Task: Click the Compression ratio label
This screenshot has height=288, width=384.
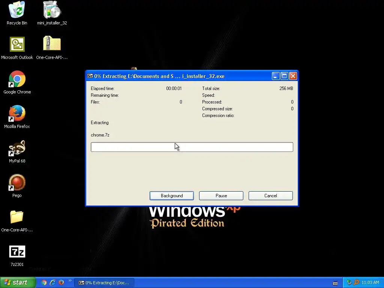Action: (218, 115)
